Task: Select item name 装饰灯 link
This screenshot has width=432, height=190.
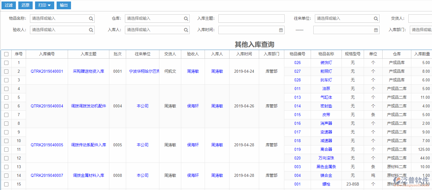Action: coord(326,63)
